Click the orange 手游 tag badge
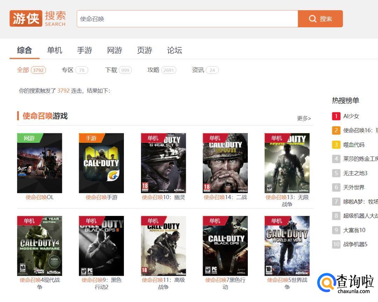This screenshot has width=378, height=302. click(x=91, y=138)
